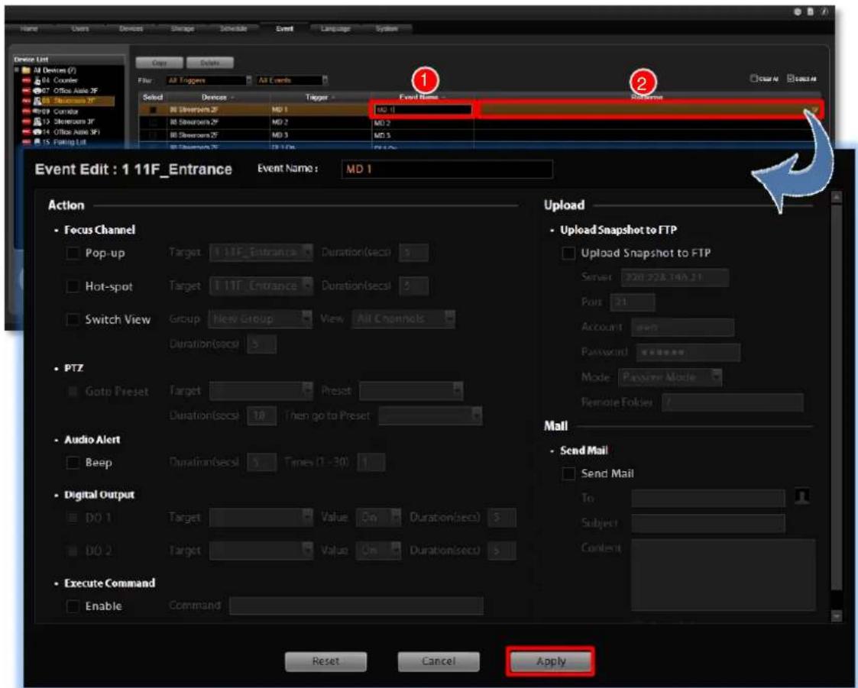Tick Select All checkbox in main window
Screen dimensions: 858x688
(791, 79)
